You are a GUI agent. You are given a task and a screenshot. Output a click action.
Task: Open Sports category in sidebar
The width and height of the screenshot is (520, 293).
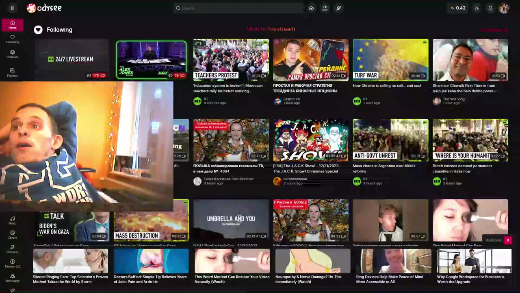(13, 235)
